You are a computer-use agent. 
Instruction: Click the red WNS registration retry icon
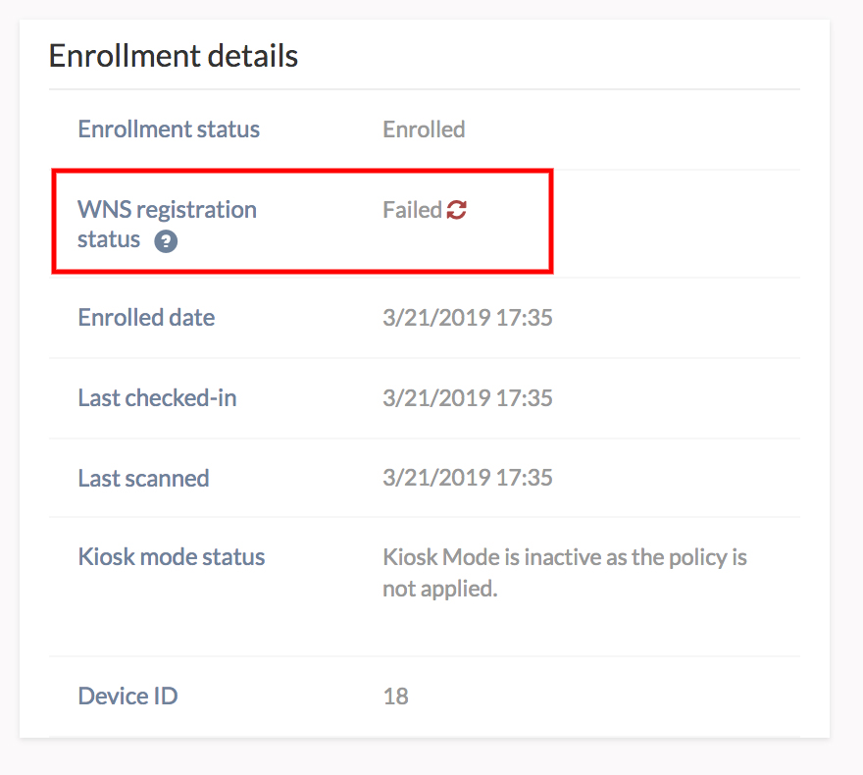click(456, 210)
